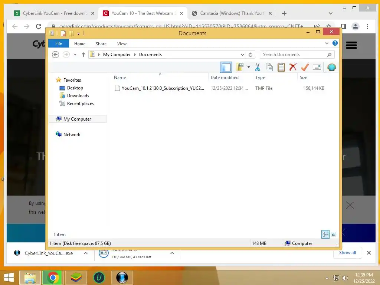The image size is (380, 285).
Task: Open BlueStacks from the taskbar
Action: click(76, 278)
